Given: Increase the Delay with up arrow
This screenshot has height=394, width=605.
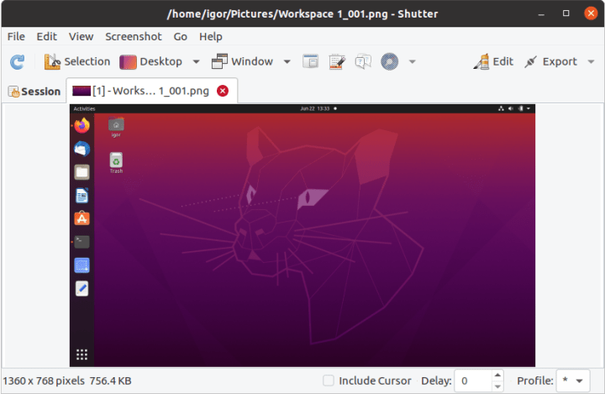Looking at the screenshot, I should click(497, 375).
